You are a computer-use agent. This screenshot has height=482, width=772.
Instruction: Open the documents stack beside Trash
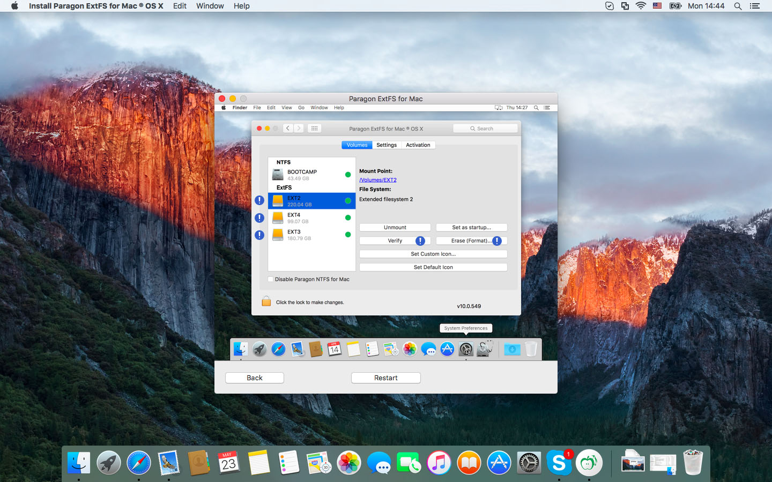coord(663,463)
